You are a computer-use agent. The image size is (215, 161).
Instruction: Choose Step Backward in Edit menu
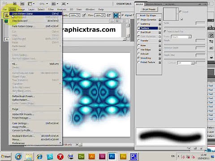click(x=35, y=21)
